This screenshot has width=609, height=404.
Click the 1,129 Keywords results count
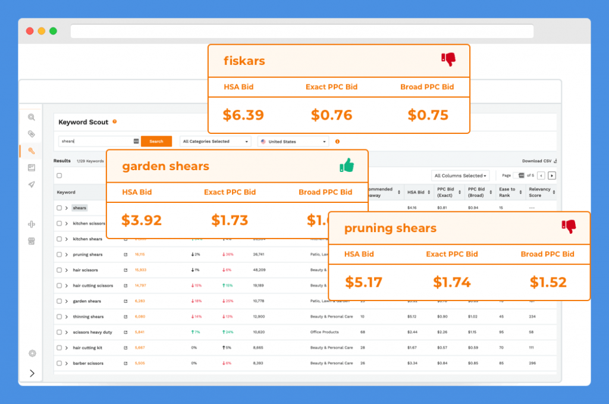coord(90,161)
